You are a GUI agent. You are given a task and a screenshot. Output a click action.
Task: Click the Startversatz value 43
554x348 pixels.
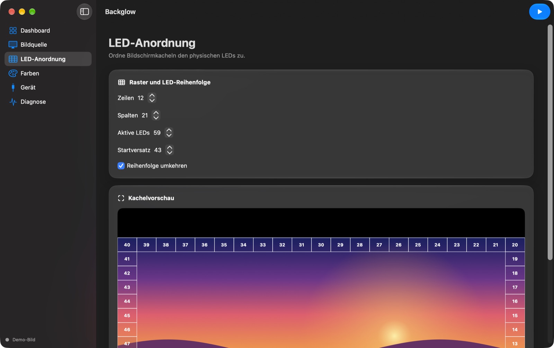(x=158, y=150)
